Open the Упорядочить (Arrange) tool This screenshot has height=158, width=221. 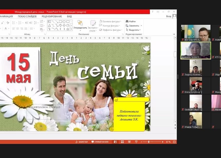click(80, 25)
